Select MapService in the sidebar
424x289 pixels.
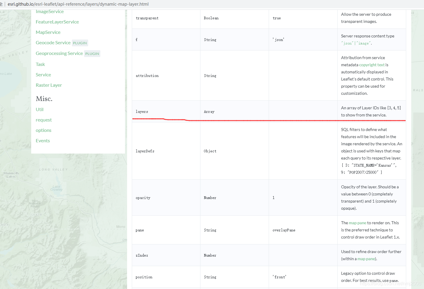click(x=48, y=32)
